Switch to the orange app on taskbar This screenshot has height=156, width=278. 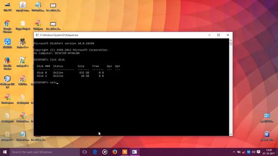125,152
